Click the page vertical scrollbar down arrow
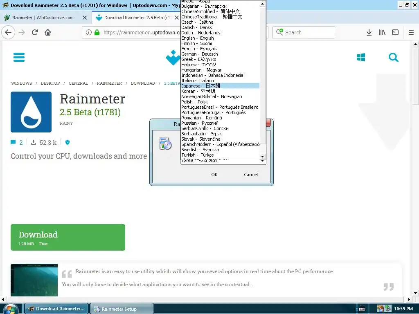The image size is (419, 314). pyautogui.click(x=415, y=293)
